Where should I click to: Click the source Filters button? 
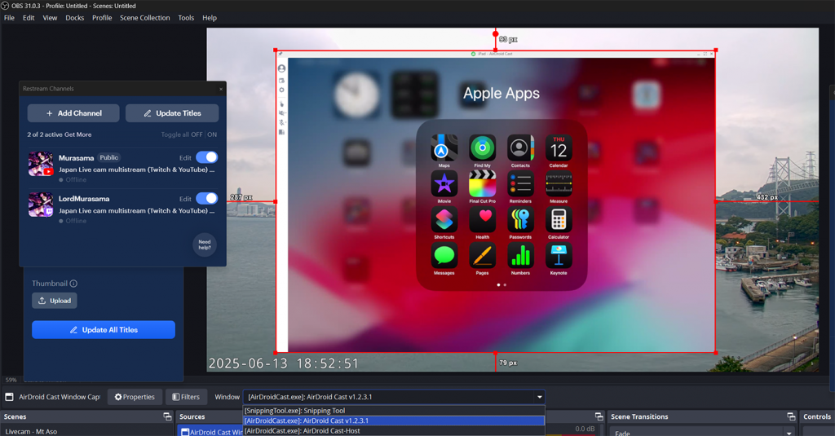click(x=185, y=397)
